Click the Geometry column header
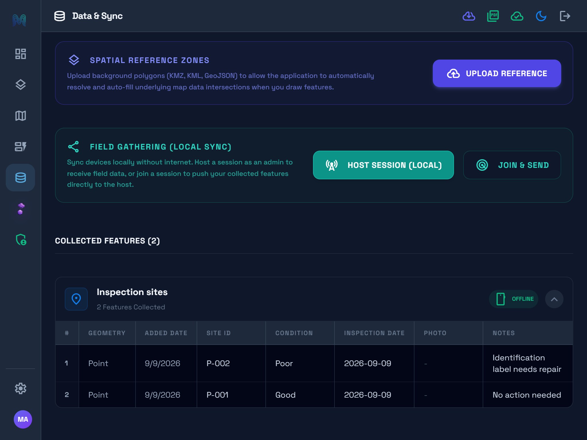The image size is (587, 440). click(x=107, y=333)
